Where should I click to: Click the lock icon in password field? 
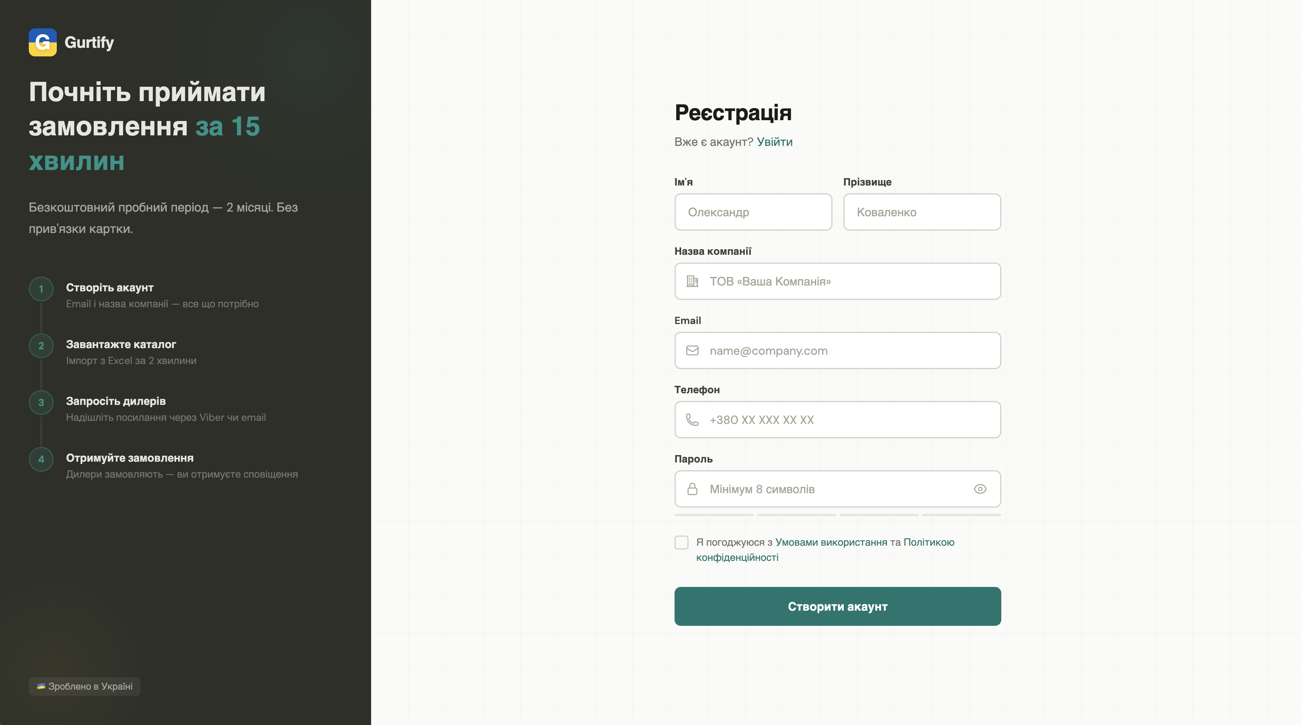[692, 489]
